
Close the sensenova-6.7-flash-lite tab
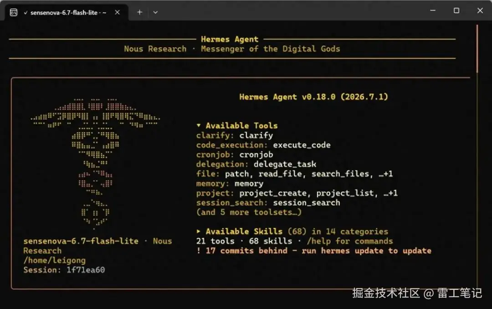click(117, 12)
